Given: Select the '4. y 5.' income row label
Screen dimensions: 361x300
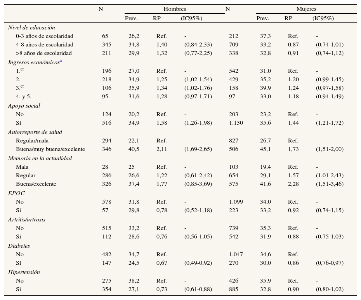Looking at the screenshot, I should (x=24, y=96).
